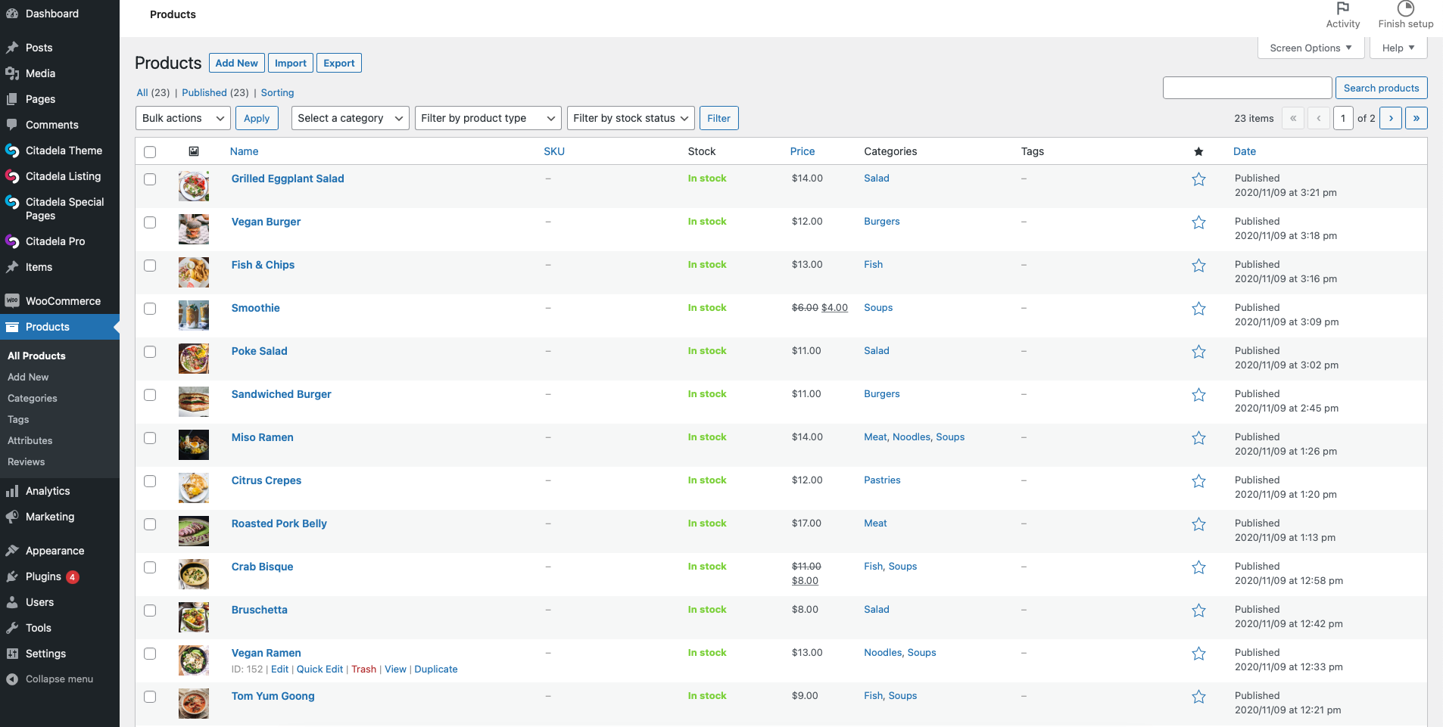Click the Add New product button
This screenshot has width=1443, height=727.
tap(236, 63)
